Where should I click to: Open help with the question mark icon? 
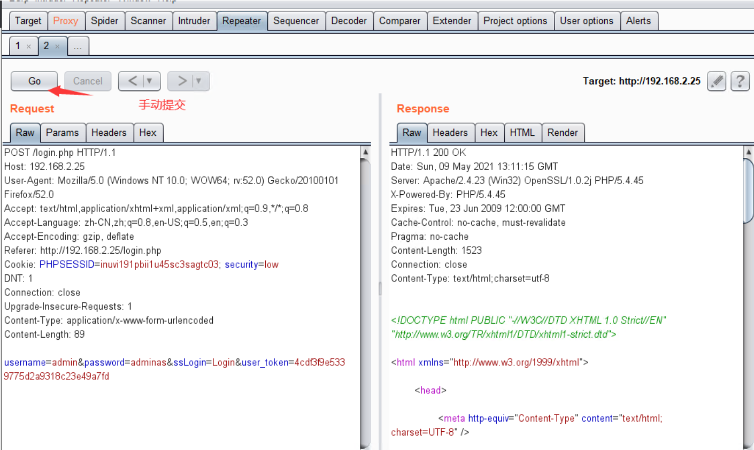pos(740,81)
